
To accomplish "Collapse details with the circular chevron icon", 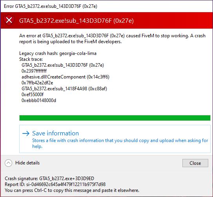I will (x=8, y=163).
